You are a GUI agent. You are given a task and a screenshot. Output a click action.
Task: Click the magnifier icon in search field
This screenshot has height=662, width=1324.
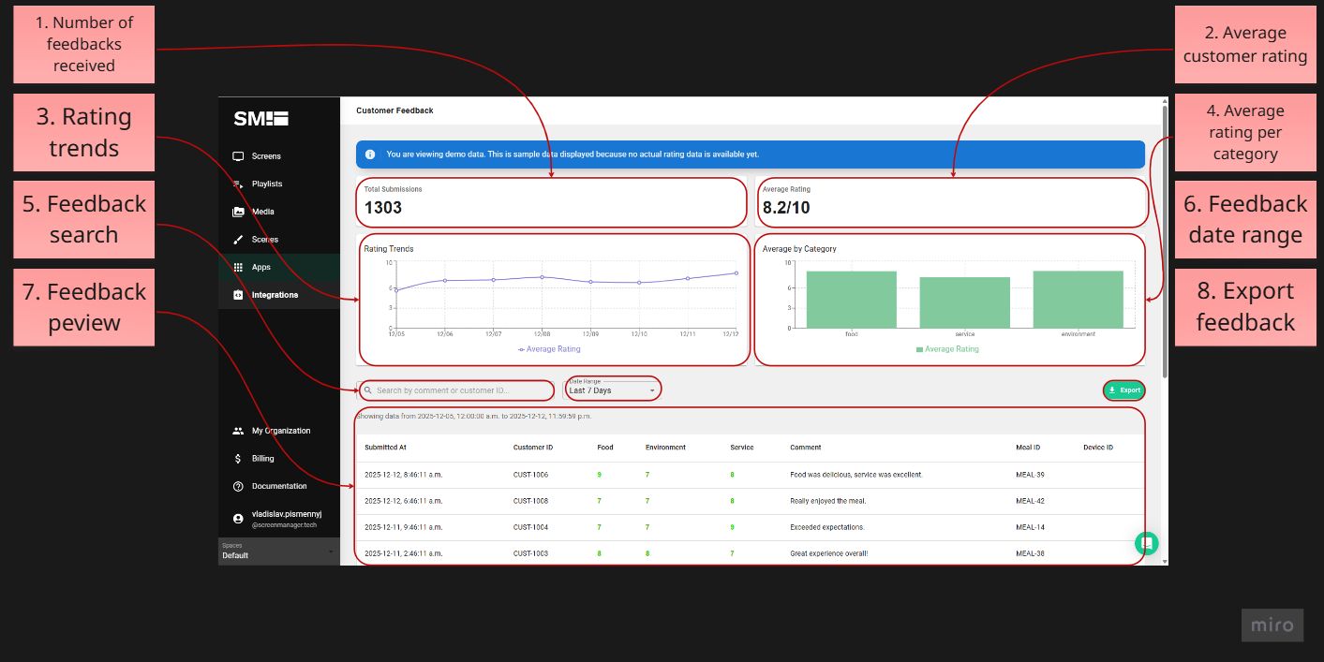[369, 390]
